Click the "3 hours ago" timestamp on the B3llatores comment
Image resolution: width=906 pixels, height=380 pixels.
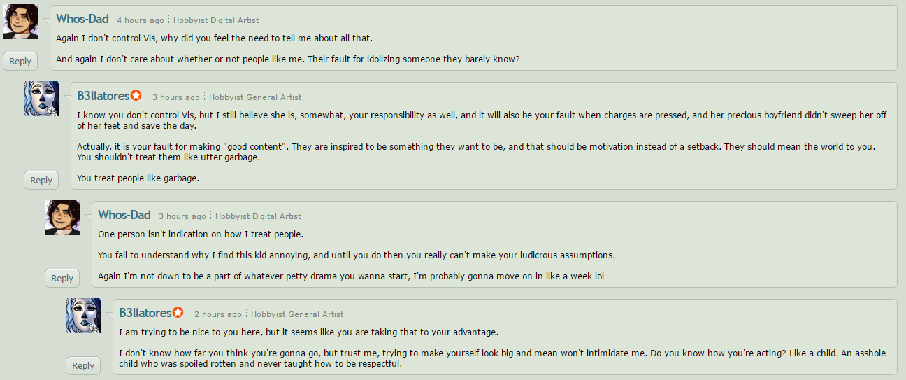176,97
